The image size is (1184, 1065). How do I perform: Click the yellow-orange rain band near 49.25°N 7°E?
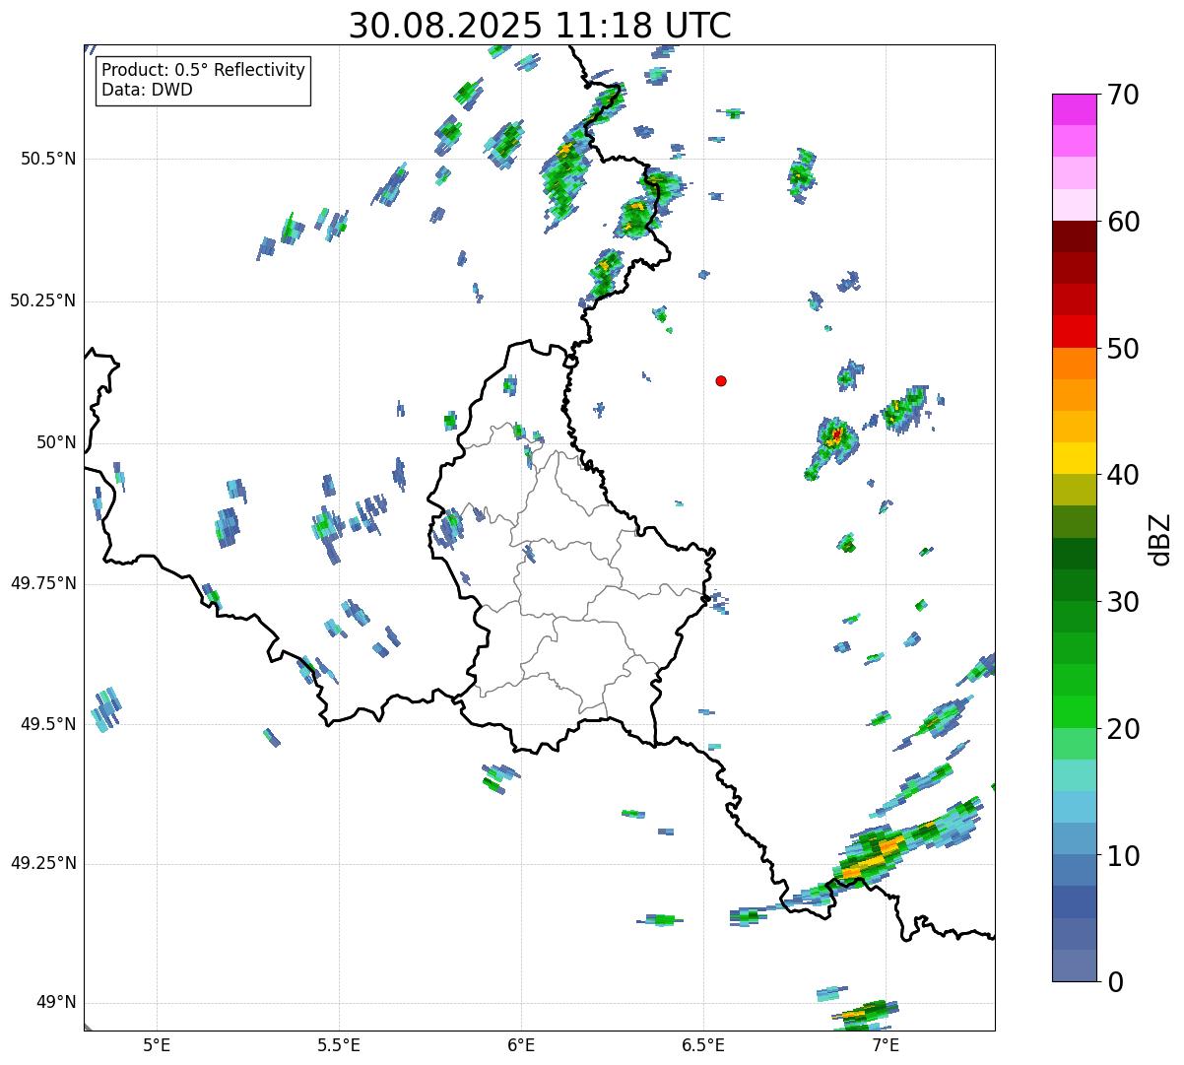pyautogui.click(x=874, y=855)
